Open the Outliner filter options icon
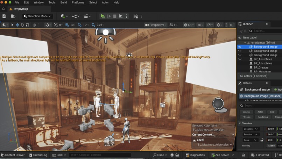This screenshot has width=282, height=159. coord(242,31)
